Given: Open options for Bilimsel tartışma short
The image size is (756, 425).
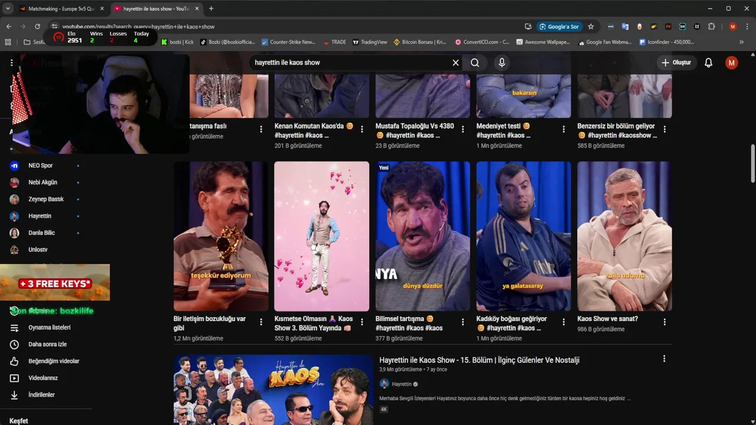Looking at the screenshot, I should 463,322.
